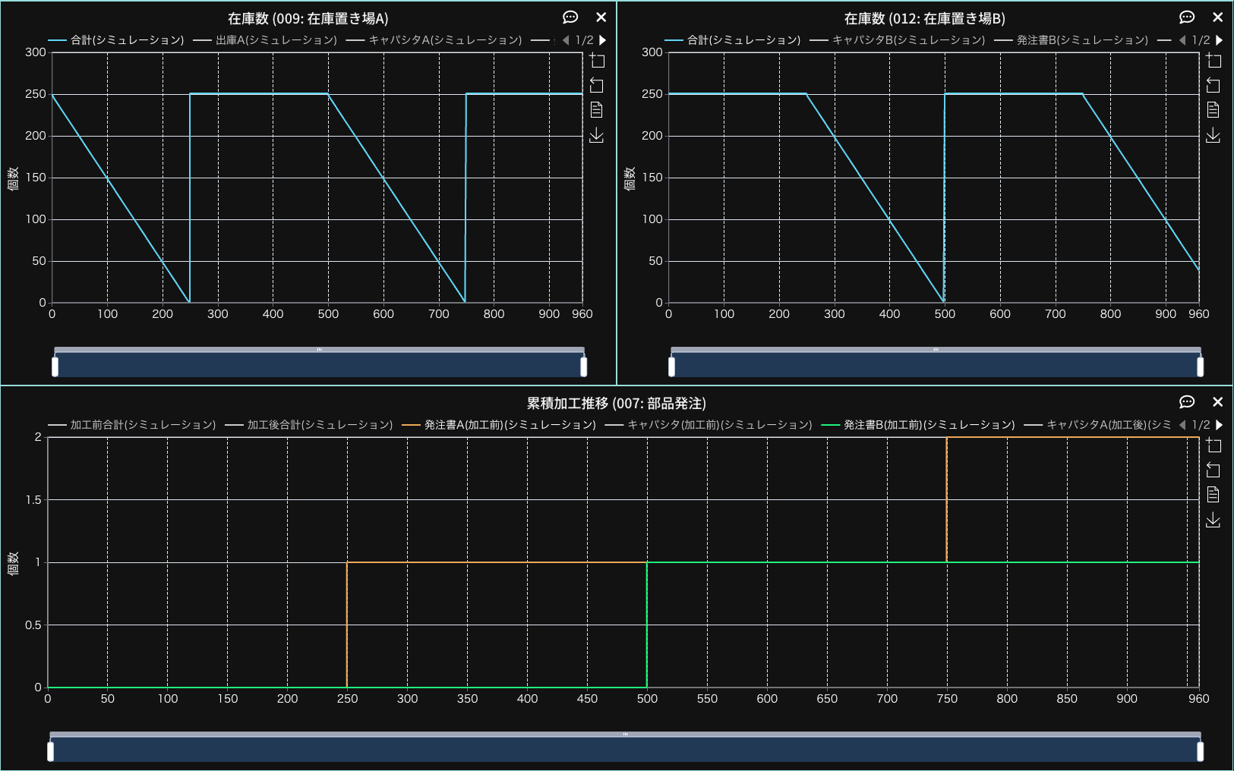Open comments on the 在庫置き場A chart
This screenshot has width=1234, height=771.
570,17
